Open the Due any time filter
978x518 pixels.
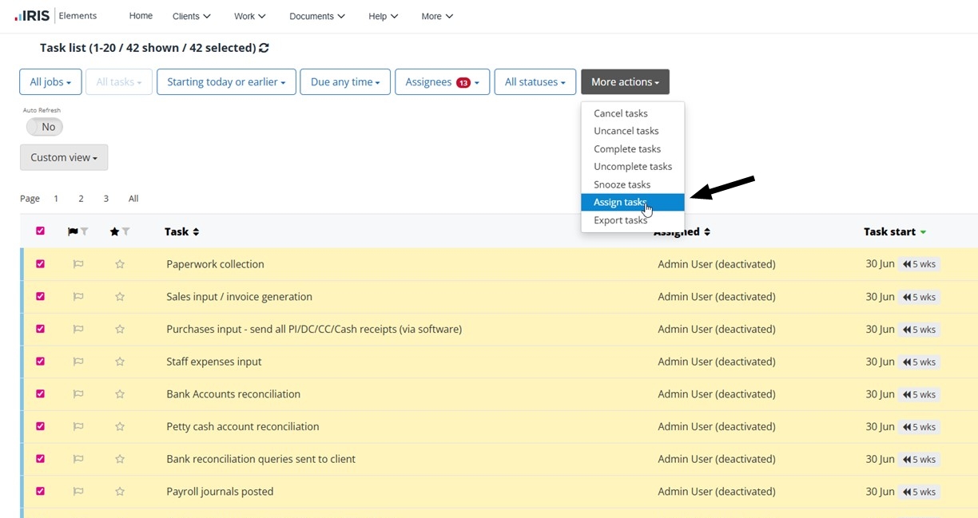click(x=344, y=81)
